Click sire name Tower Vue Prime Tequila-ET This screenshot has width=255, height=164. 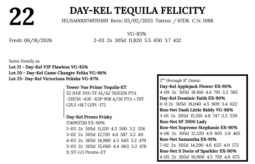(x=96, y=87)
